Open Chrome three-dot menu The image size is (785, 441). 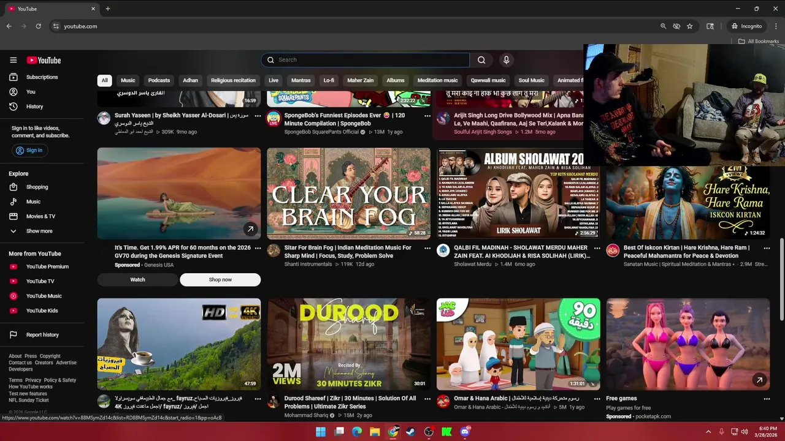776,26
